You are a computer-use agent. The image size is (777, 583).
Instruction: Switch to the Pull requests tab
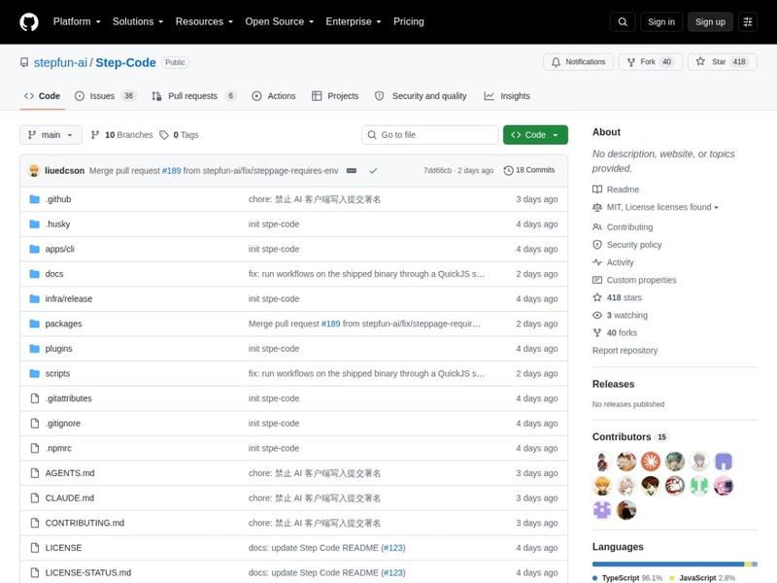pos(193,96)
